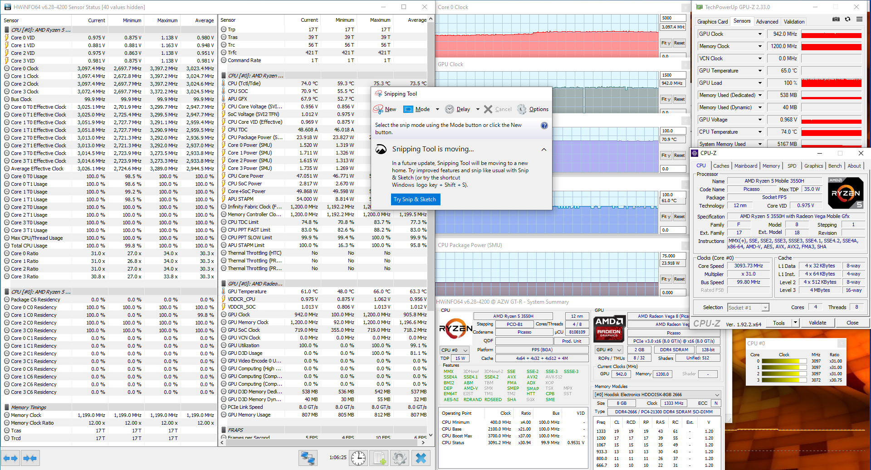Open GPU Voltage sensor dropdown in GPU-Z

[760, 120]
